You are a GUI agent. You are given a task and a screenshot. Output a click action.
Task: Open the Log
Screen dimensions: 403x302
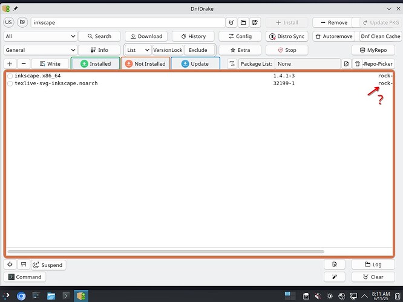tap(373, 265)
